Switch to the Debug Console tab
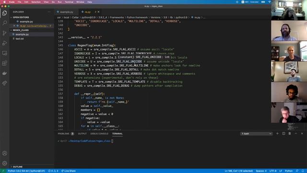The image size is (307, 173). [x=99, y=134]
